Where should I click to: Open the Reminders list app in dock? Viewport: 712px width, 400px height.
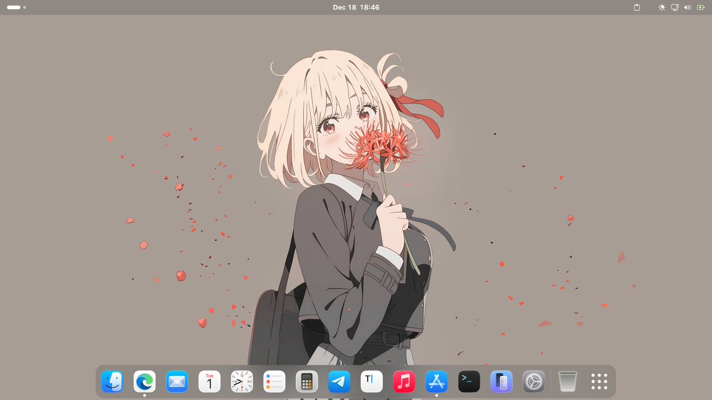tap(274, 382)
